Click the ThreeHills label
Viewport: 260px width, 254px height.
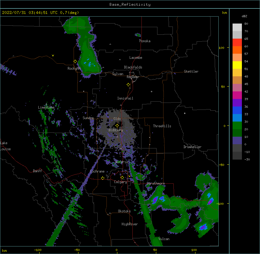point(162,126)
